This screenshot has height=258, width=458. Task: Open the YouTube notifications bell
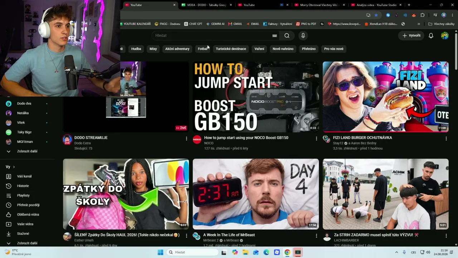431,35
